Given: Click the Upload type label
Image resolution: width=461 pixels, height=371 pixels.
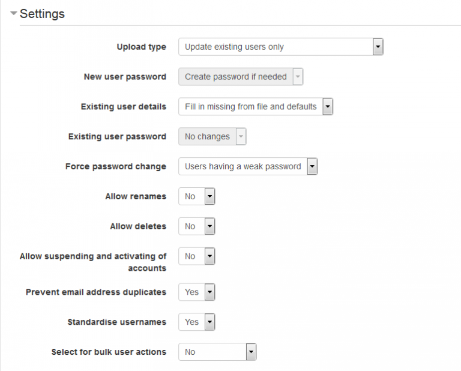Looking at the screenshot, I should click(141, 47).
